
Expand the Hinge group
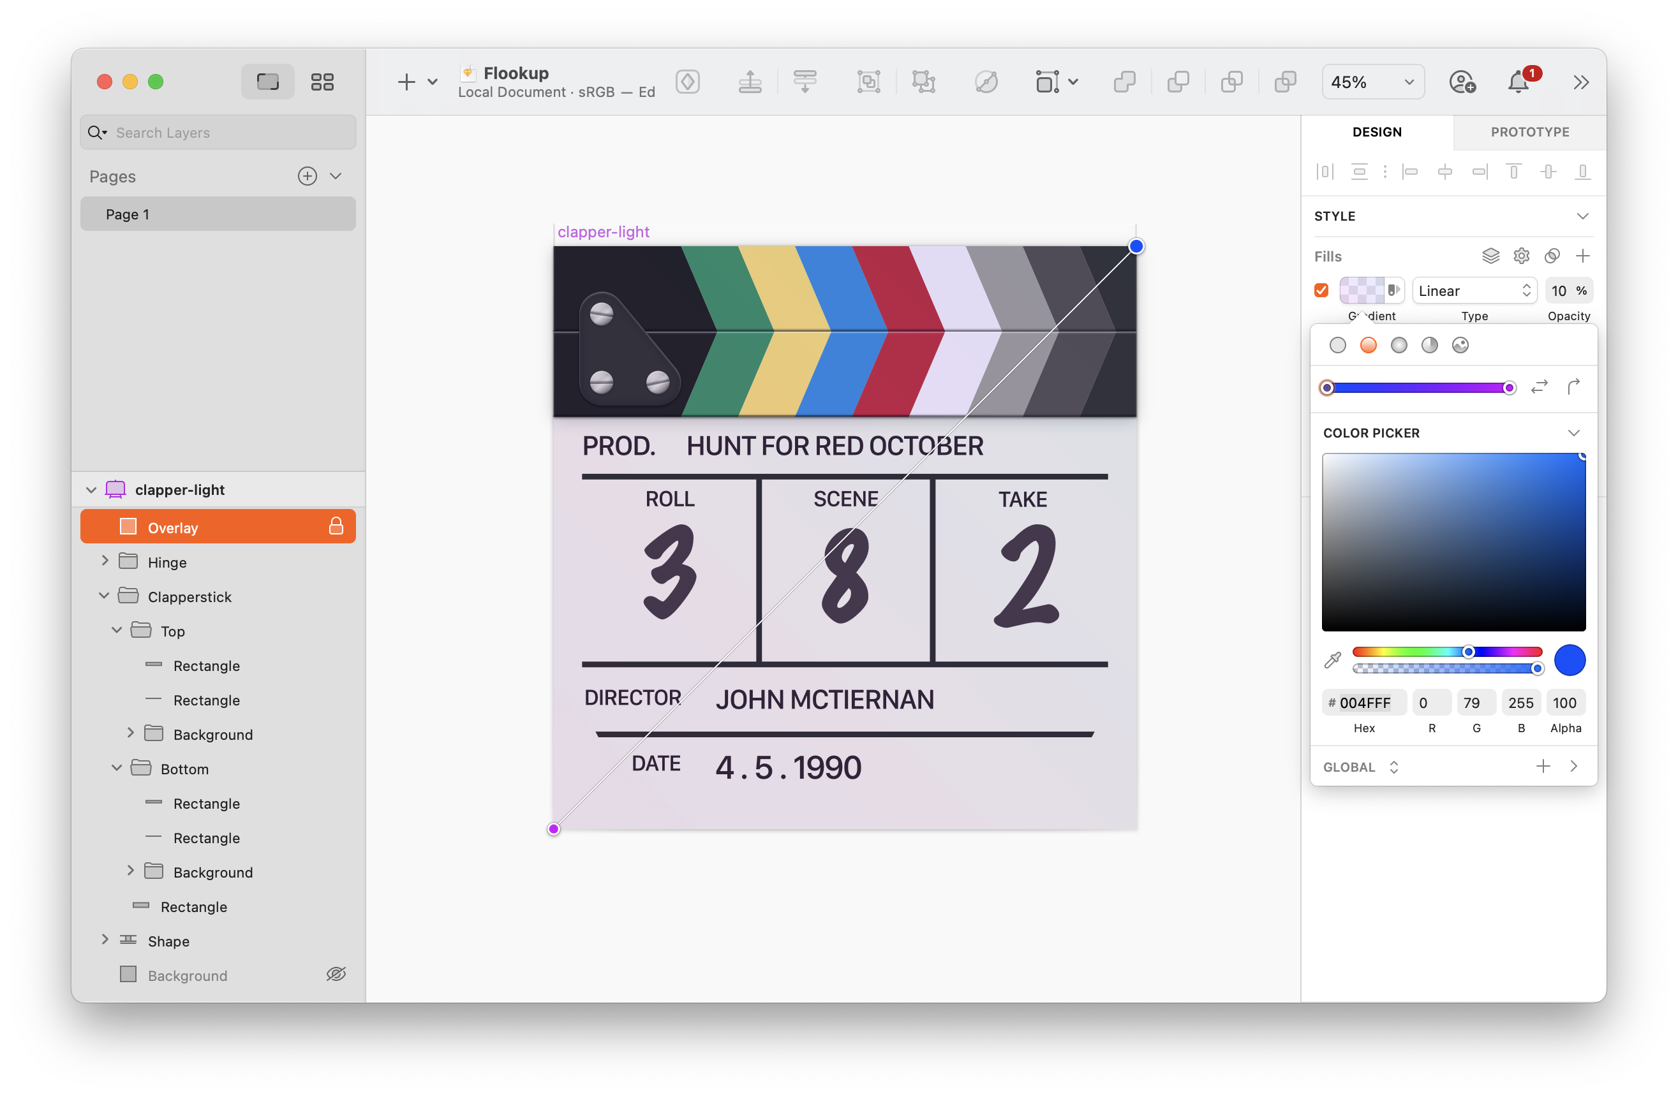[x=105, y=561]
